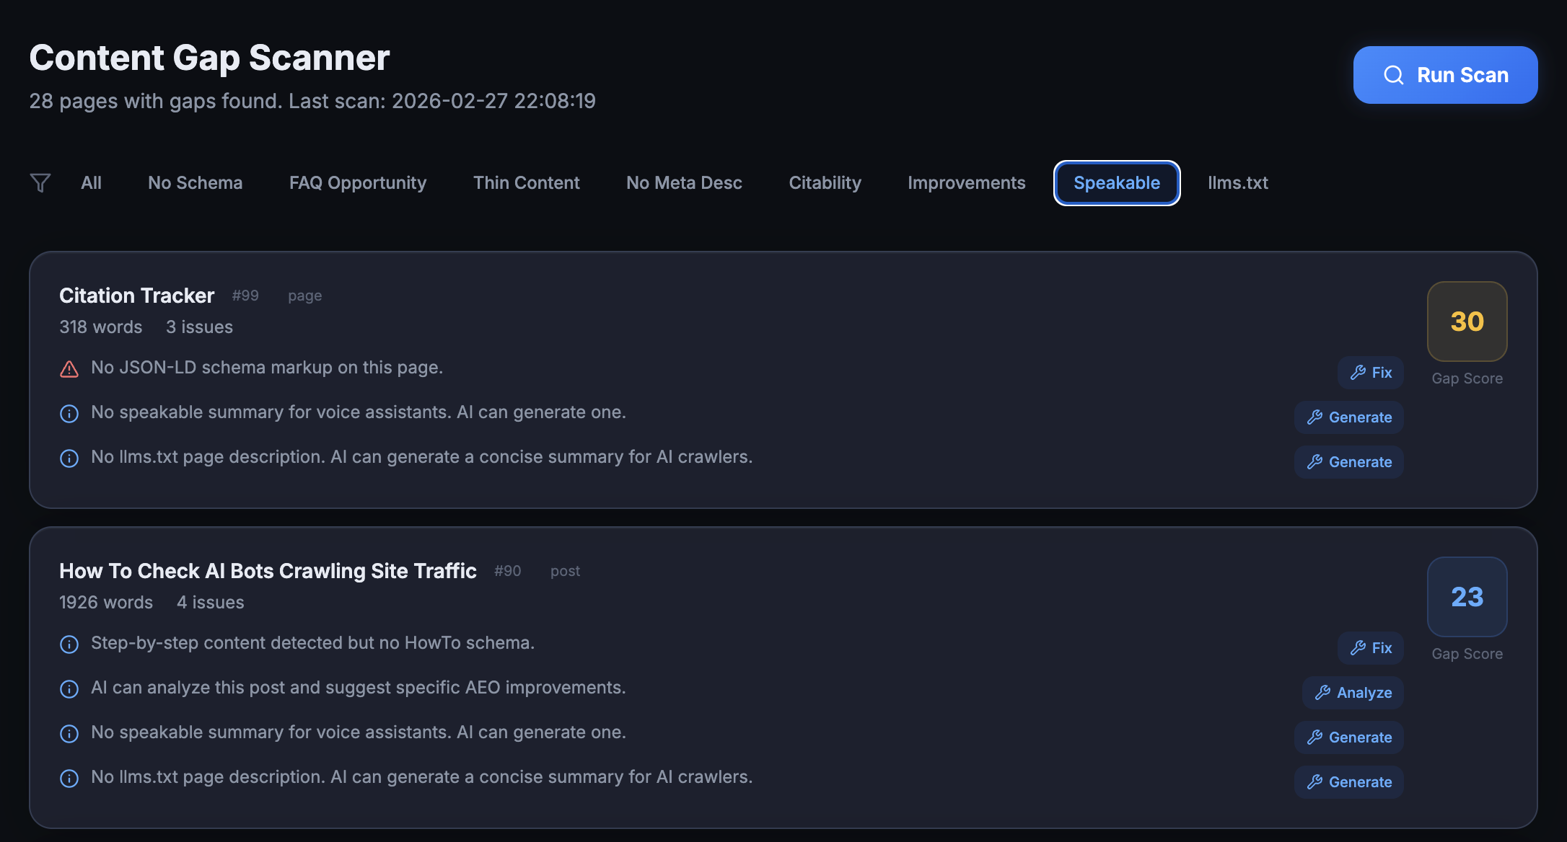Generate a speakable summary for Citation Tracker
The image size is (1567, 842).
1348,417
